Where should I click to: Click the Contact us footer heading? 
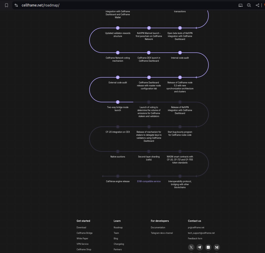194,221
